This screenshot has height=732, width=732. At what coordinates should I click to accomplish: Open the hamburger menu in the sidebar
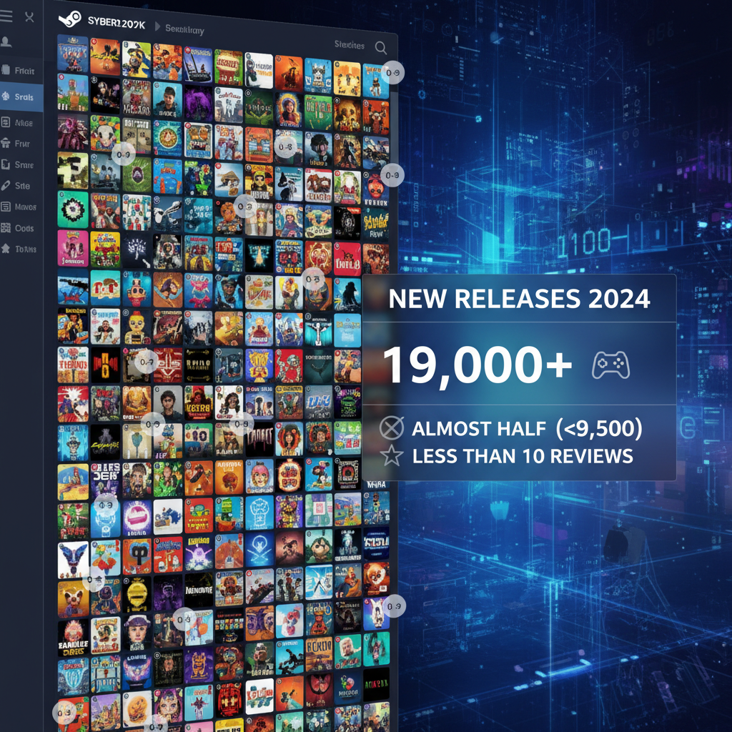pyautogui.click(x=6, y=17)
